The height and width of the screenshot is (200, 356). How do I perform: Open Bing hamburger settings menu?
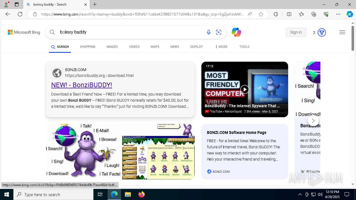(x=342, y=32)
